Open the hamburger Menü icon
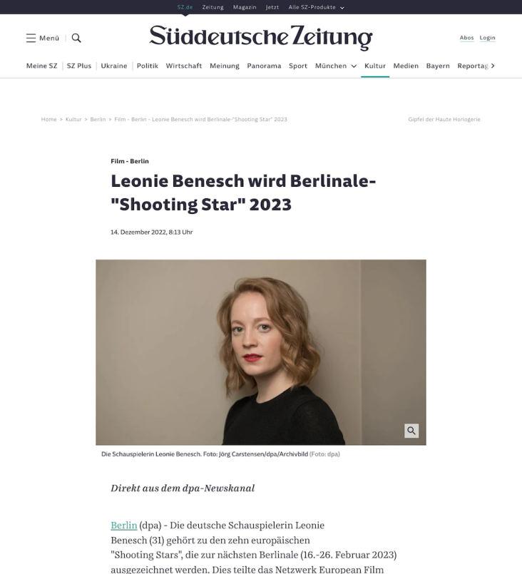 [x=31, y=38]
